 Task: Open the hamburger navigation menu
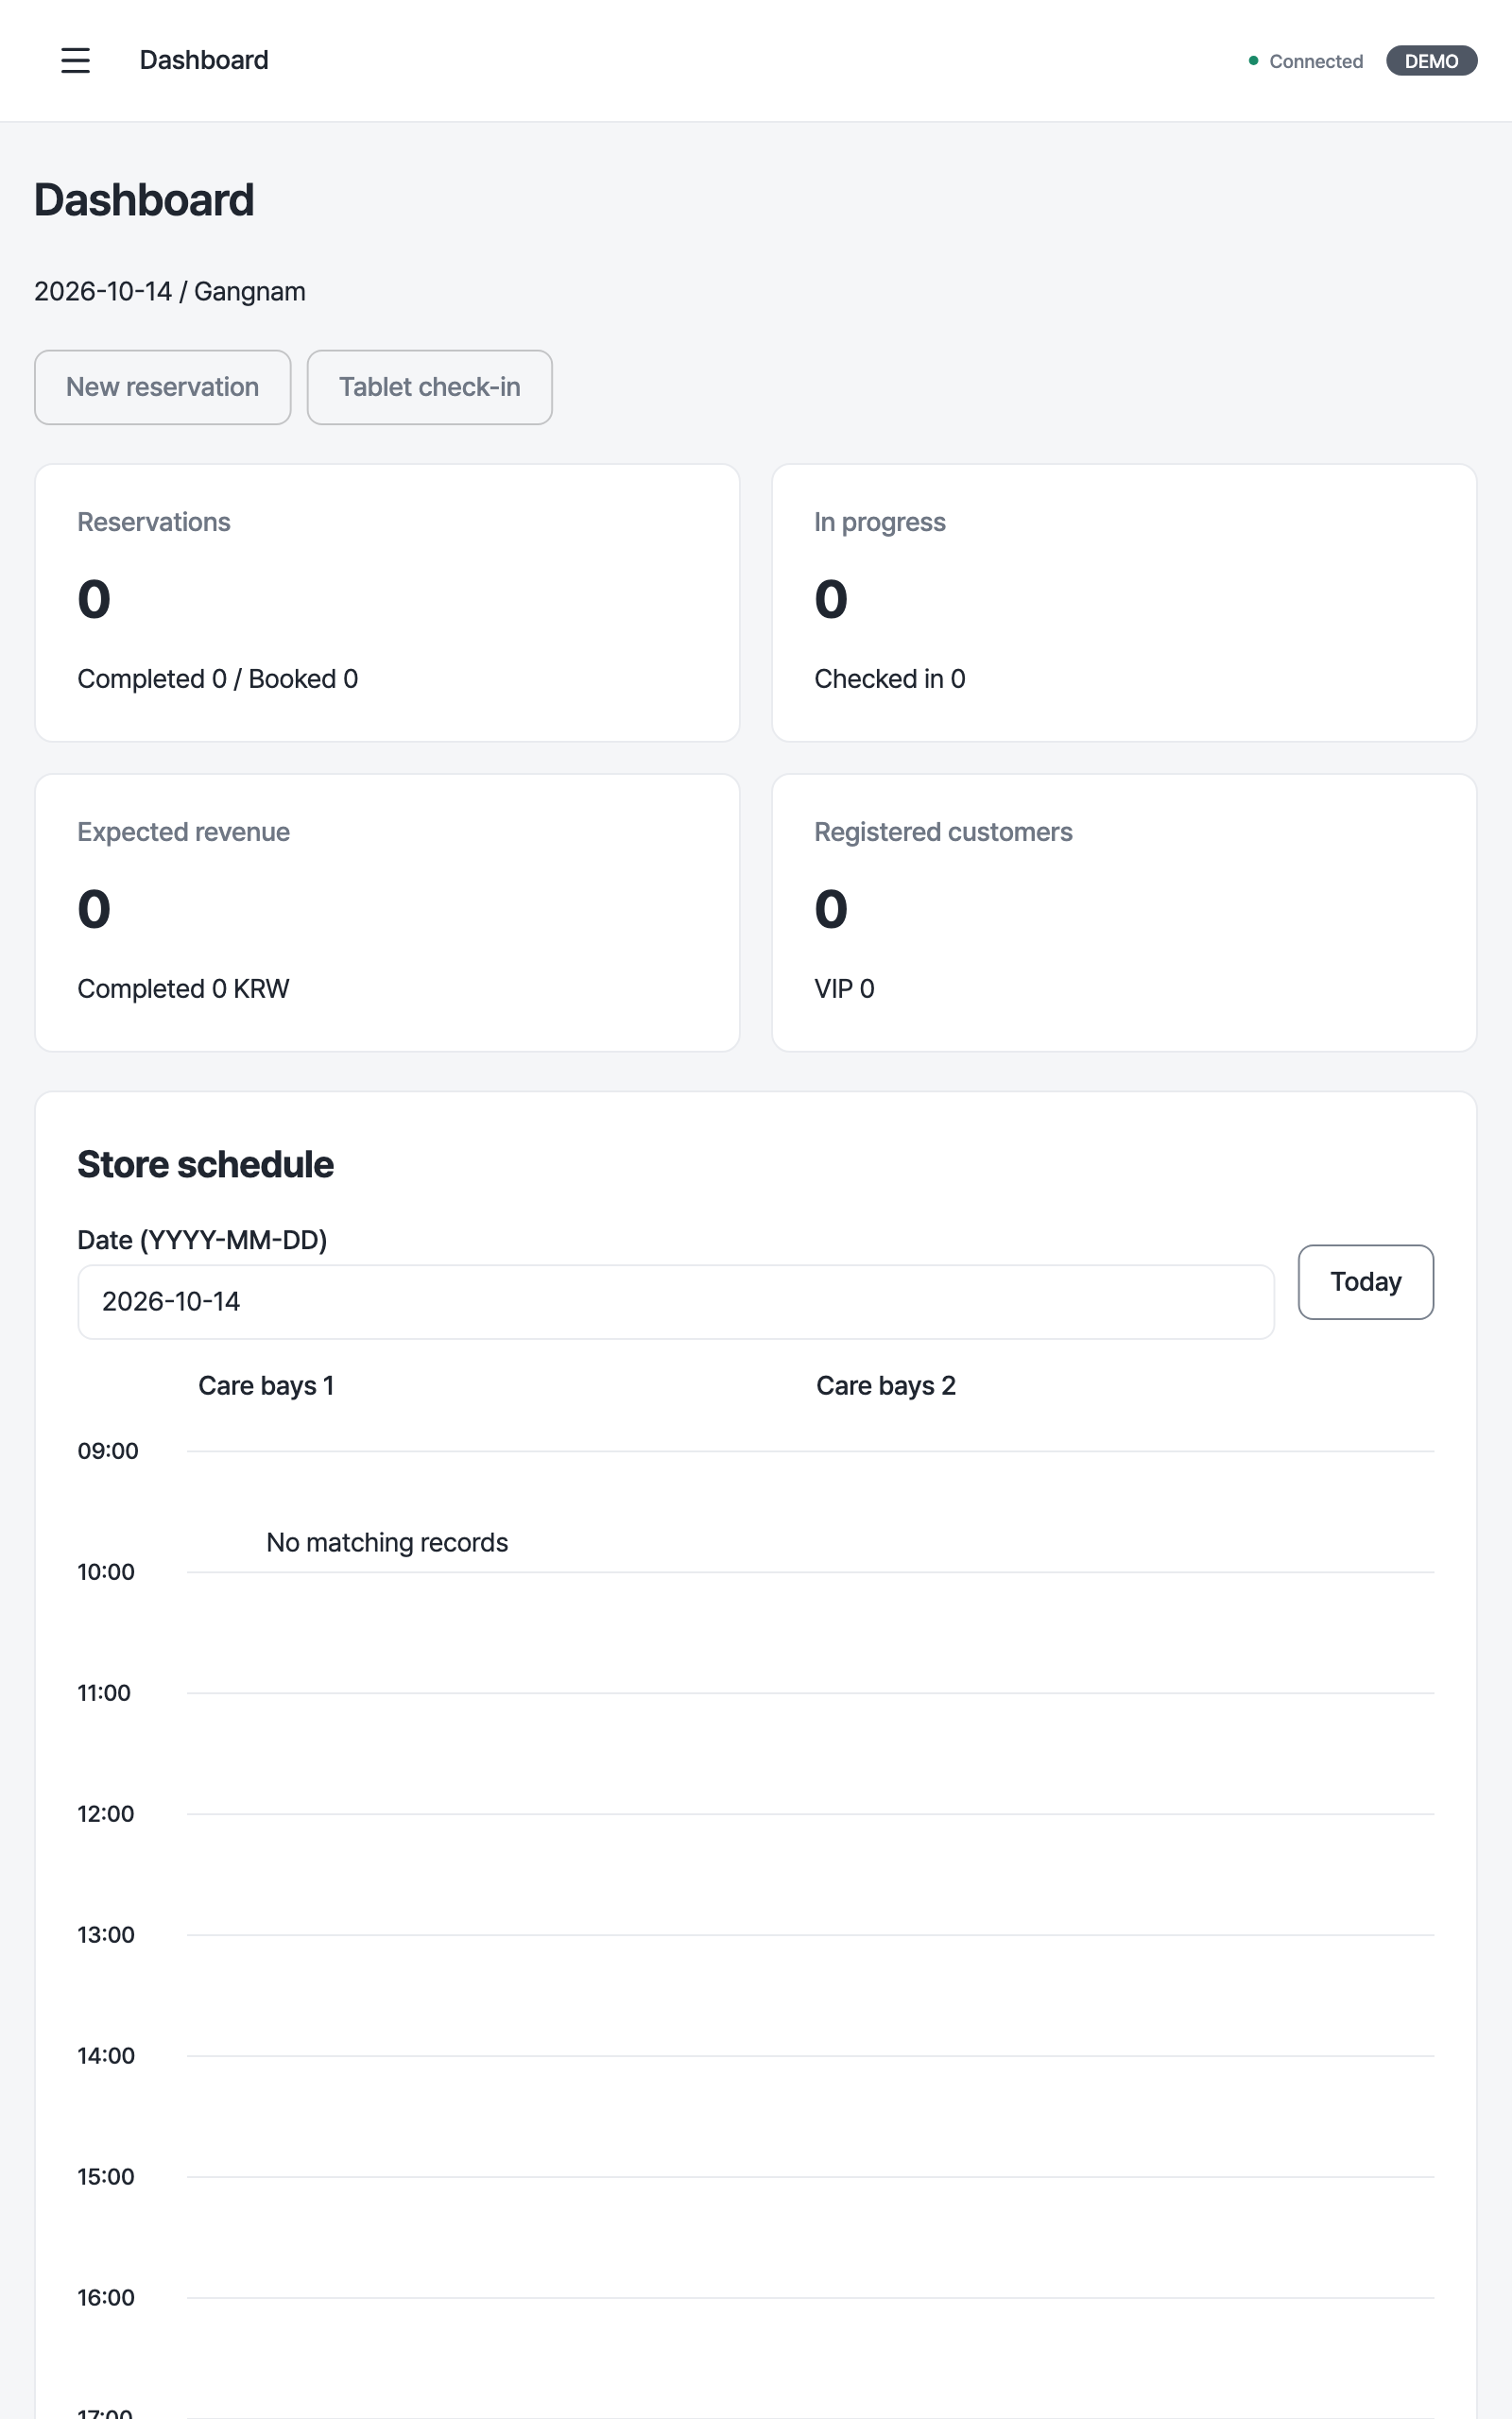tap(75, 60)
